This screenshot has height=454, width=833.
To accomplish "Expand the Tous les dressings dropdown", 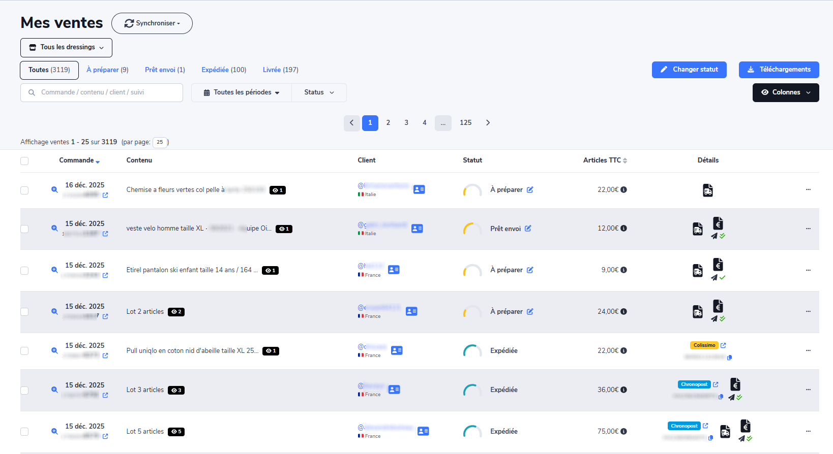I will point(66,47).
